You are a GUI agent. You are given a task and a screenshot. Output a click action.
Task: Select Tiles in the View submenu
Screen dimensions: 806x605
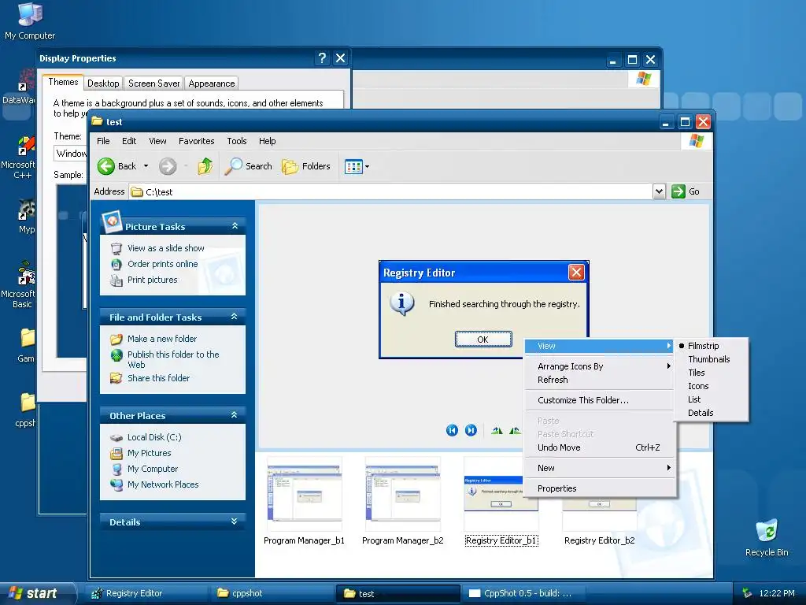click(697, 373)
